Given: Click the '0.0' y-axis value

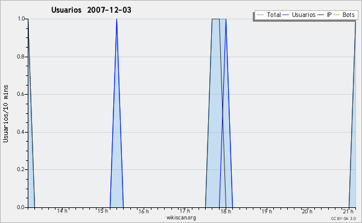Looking at the screenshot, I should click(21, 207).
